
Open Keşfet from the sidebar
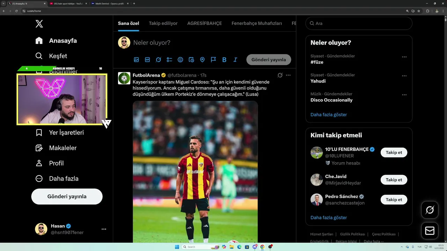coord(51,56)
